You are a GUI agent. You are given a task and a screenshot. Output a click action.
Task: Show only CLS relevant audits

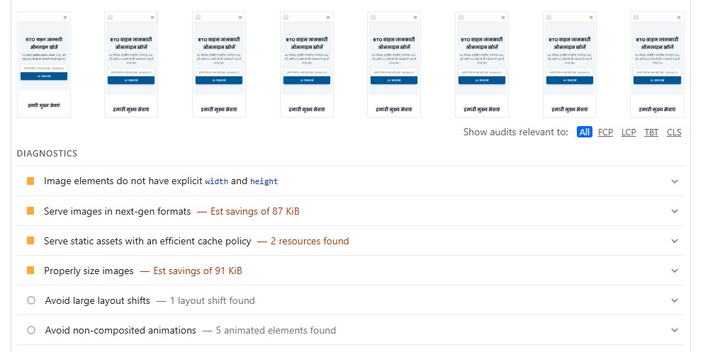click(674, 132)
